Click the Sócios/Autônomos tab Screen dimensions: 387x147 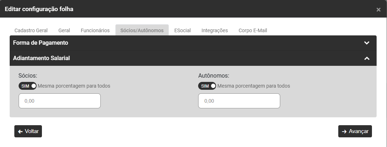click(142, 30)
